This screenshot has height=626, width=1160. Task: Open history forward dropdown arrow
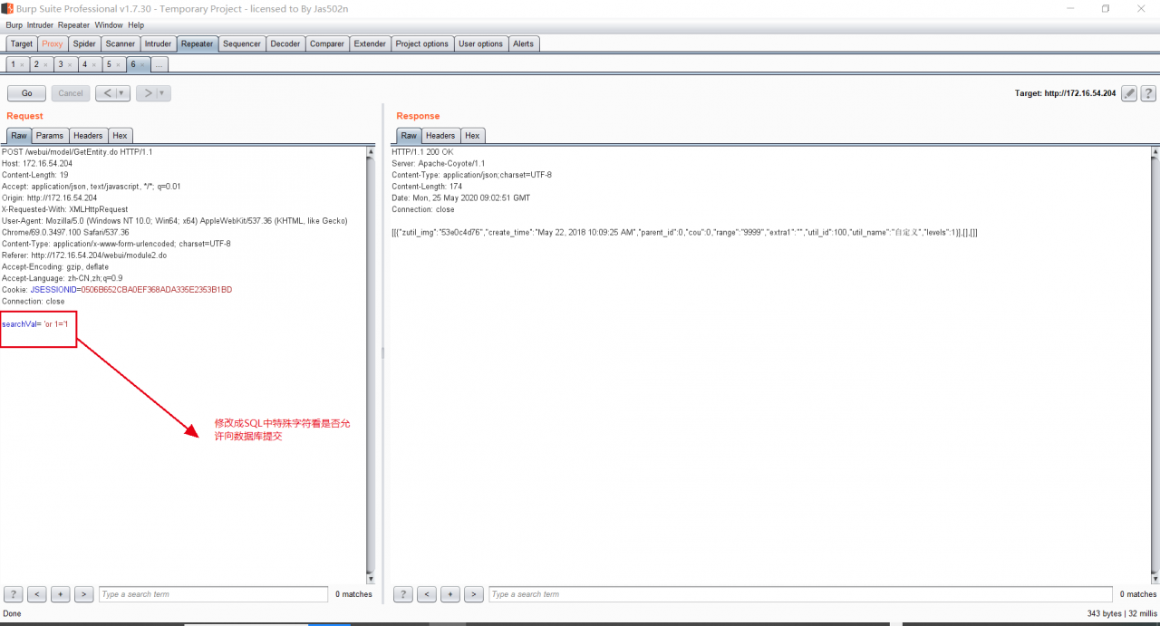coord(163,93)
